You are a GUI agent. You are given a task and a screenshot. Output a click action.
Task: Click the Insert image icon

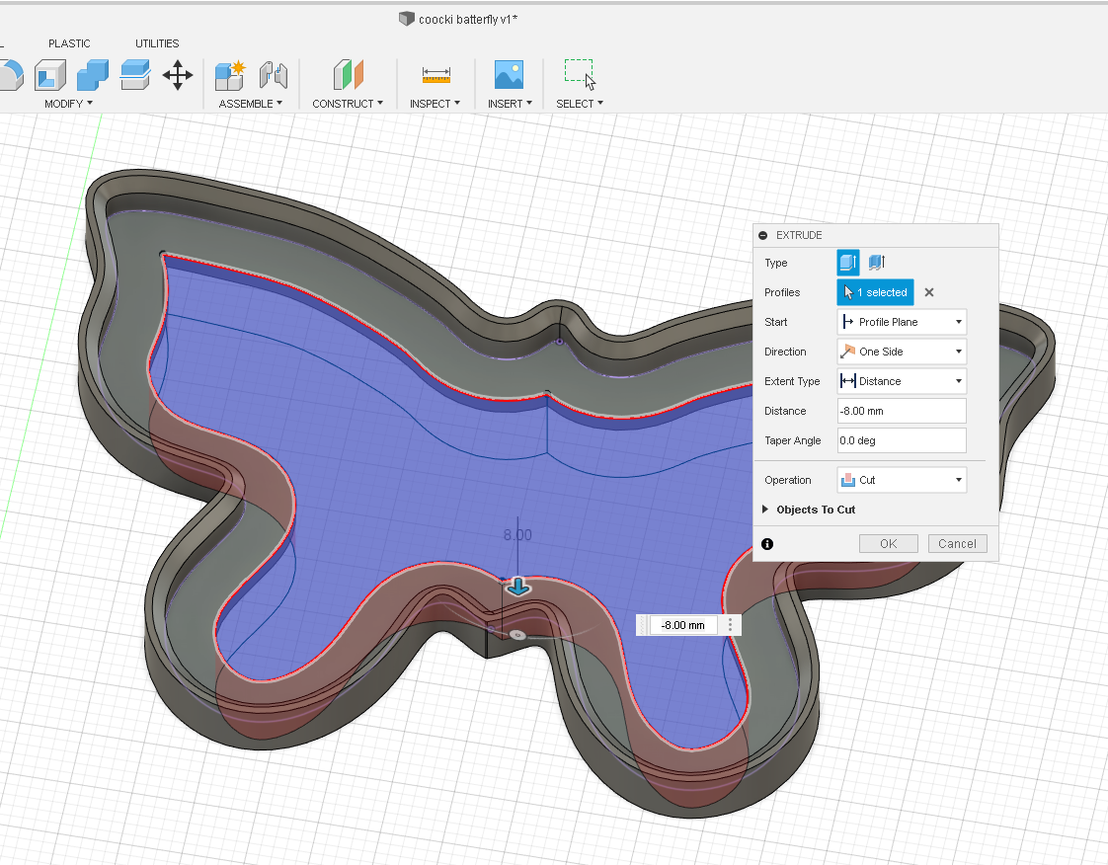(509, 75)
